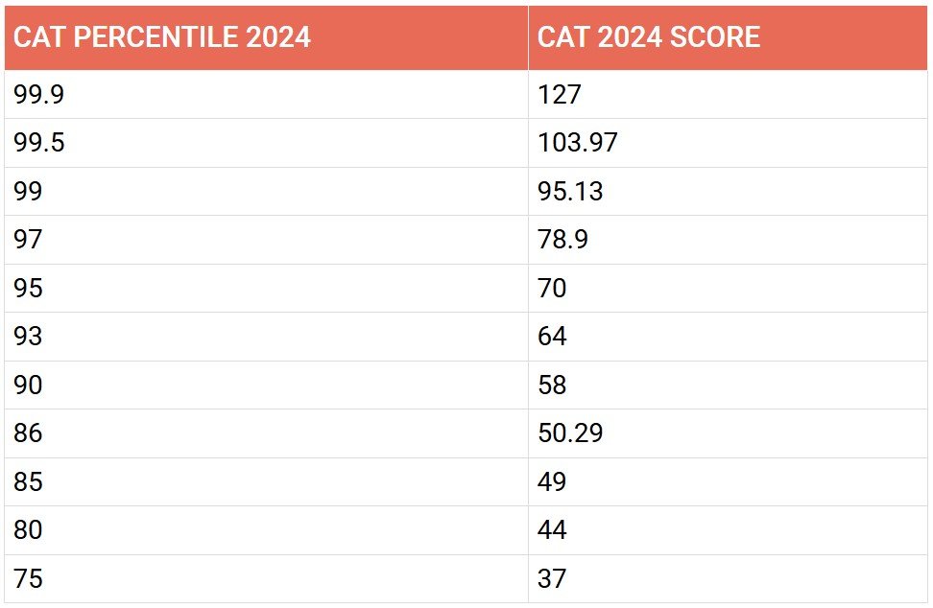The image size is (933, 608).
Task: Select the 95 percentile cell
Action: [28, 288]
